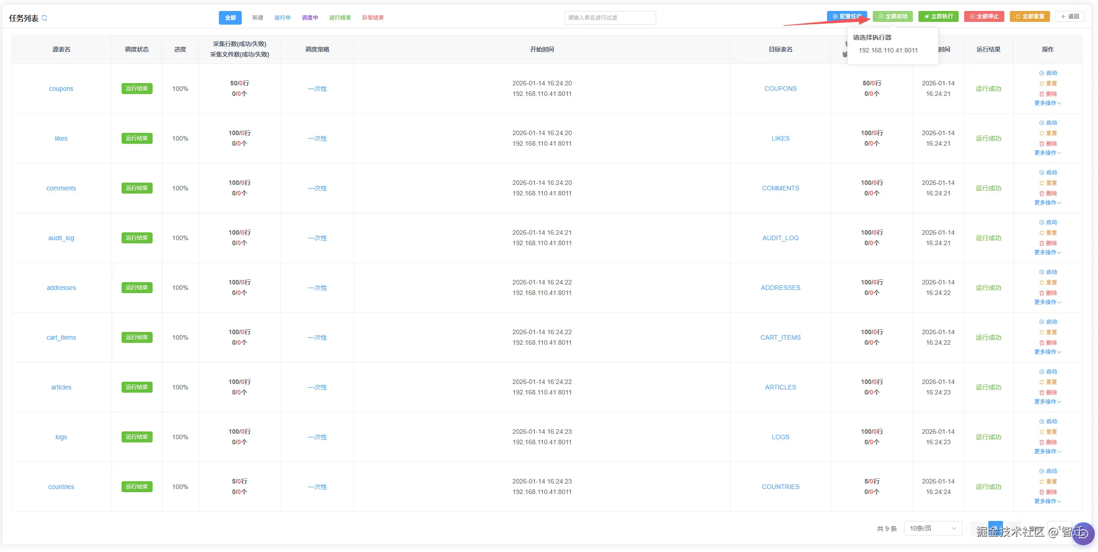Click 删除 trash icon for the comments row
The image size is (1098, 552).
coord(1042,194)
